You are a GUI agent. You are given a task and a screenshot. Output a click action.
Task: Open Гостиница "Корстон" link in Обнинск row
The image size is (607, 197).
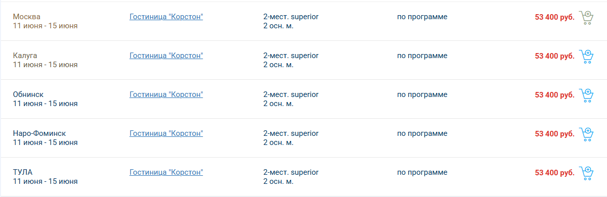click(166, 94)
